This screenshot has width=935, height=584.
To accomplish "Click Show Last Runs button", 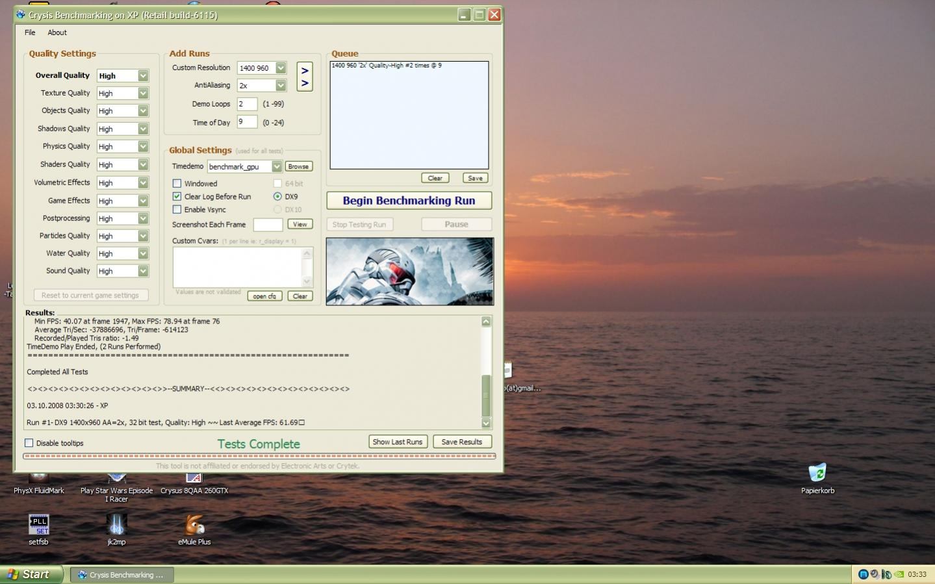I will pos(398,442).
